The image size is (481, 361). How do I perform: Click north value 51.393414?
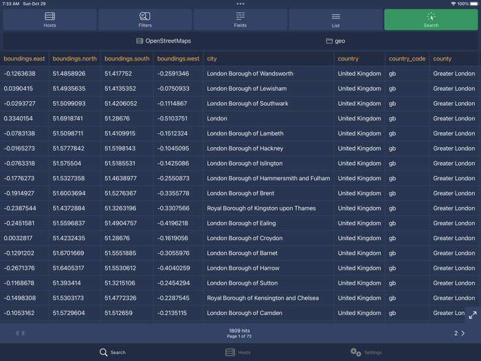point(67,283)
